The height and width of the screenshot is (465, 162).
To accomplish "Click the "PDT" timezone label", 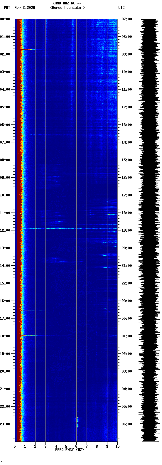I will tap(7, 8).
